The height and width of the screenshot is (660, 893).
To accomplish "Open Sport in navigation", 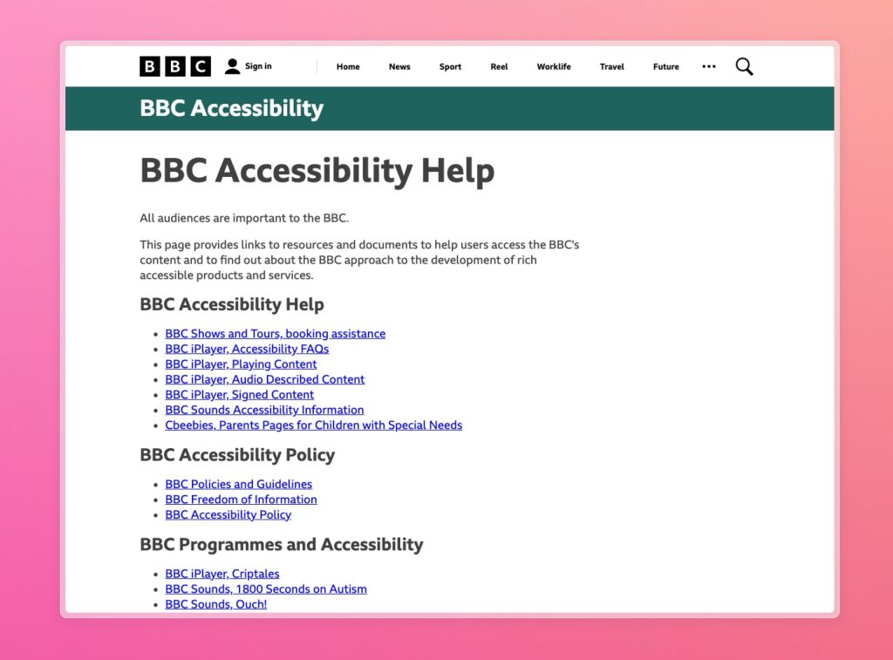I will coord(450,66).
